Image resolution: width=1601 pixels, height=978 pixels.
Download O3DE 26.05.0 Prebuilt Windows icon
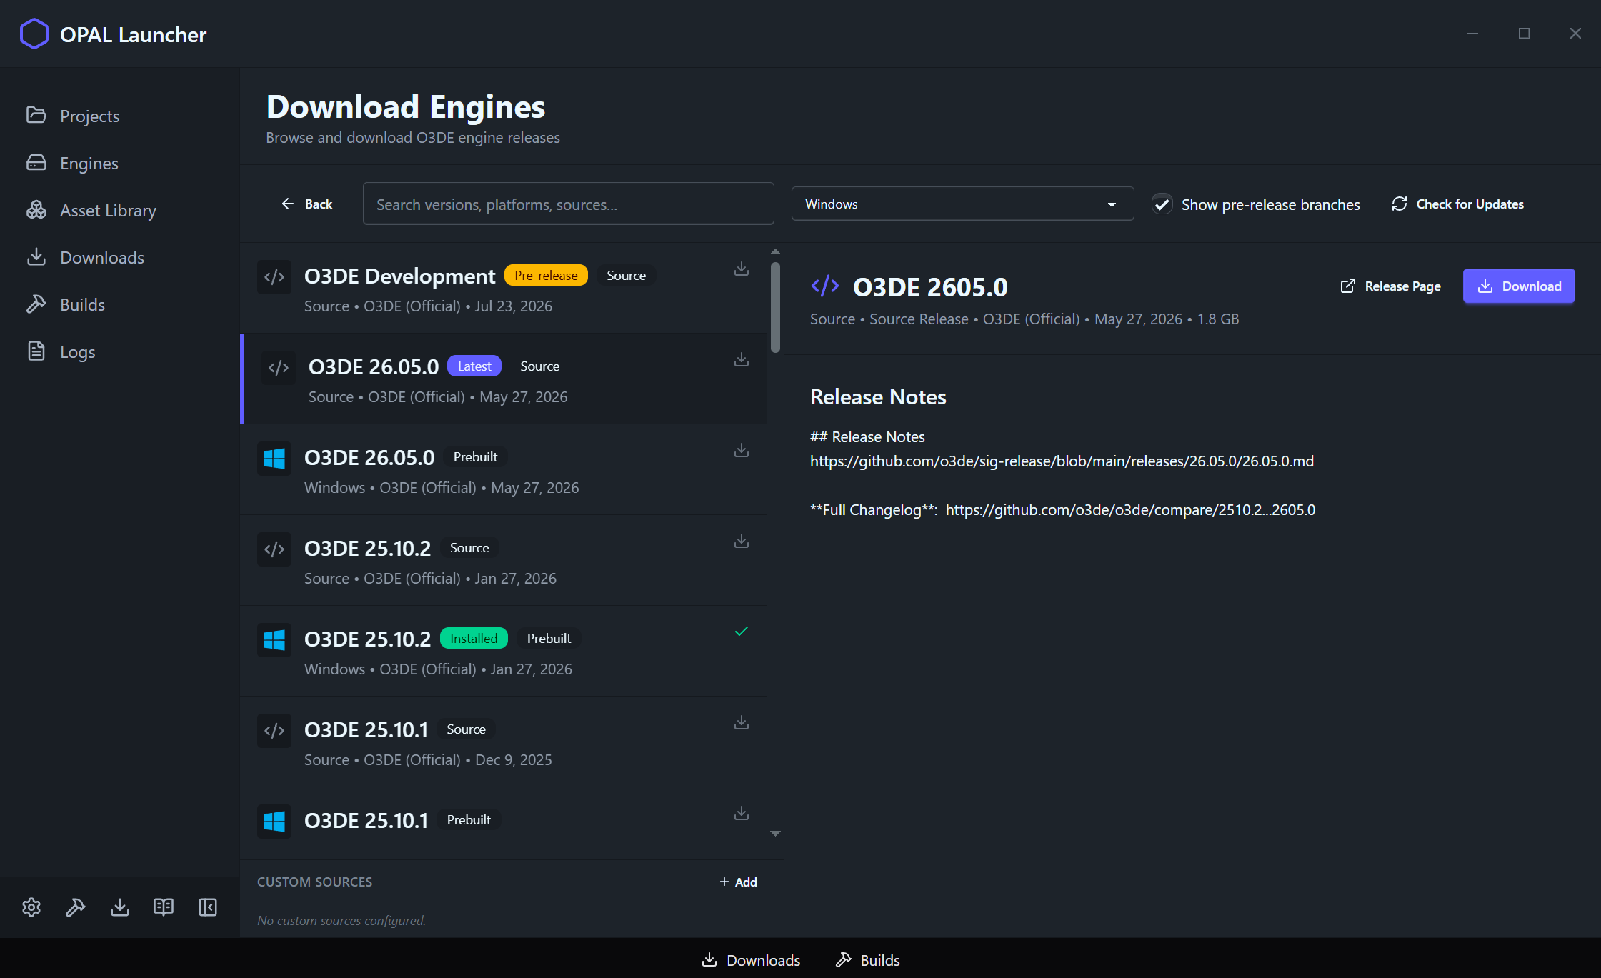pos(742,450)
